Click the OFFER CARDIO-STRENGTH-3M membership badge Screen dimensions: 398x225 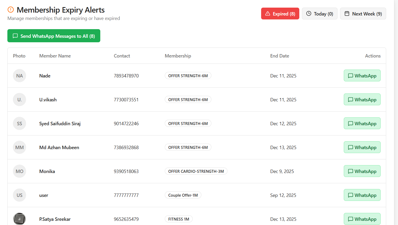pyautogui.click(x=196, y=171)
